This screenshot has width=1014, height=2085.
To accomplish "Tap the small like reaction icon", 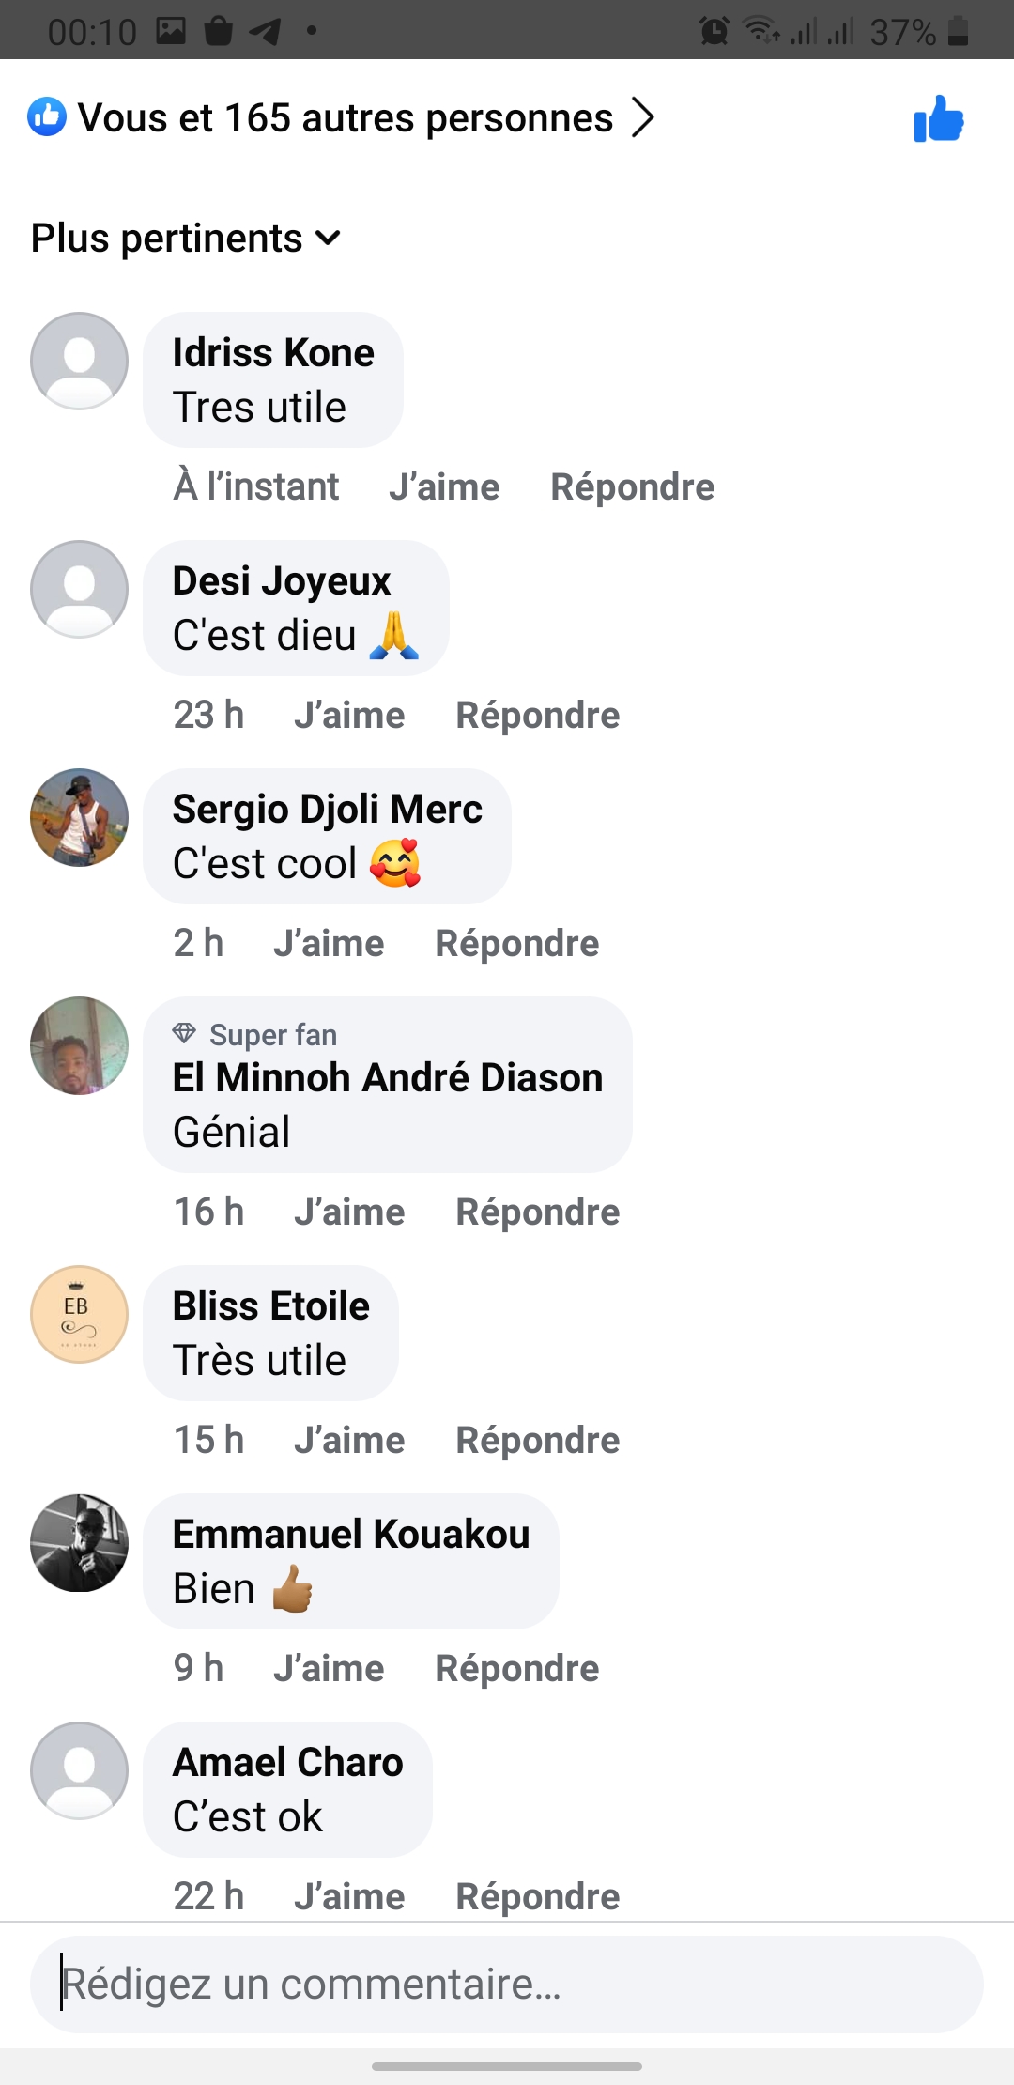I will [x=47, y=117].
